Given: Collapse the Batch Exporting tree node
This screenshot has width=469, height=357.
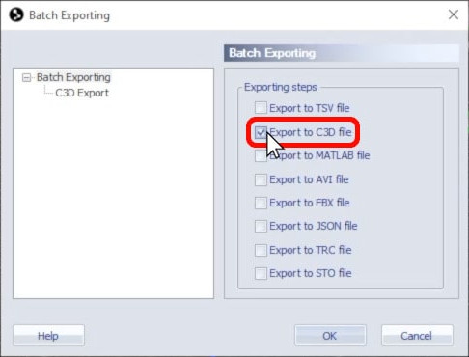Looking at the screenshot, I should point(27,78).
